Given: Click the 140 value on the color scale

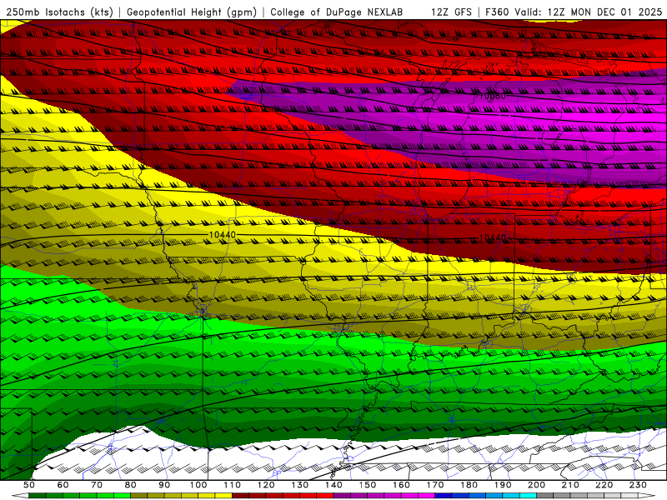Looking at the screenshot, I should [x=334, y=485].
